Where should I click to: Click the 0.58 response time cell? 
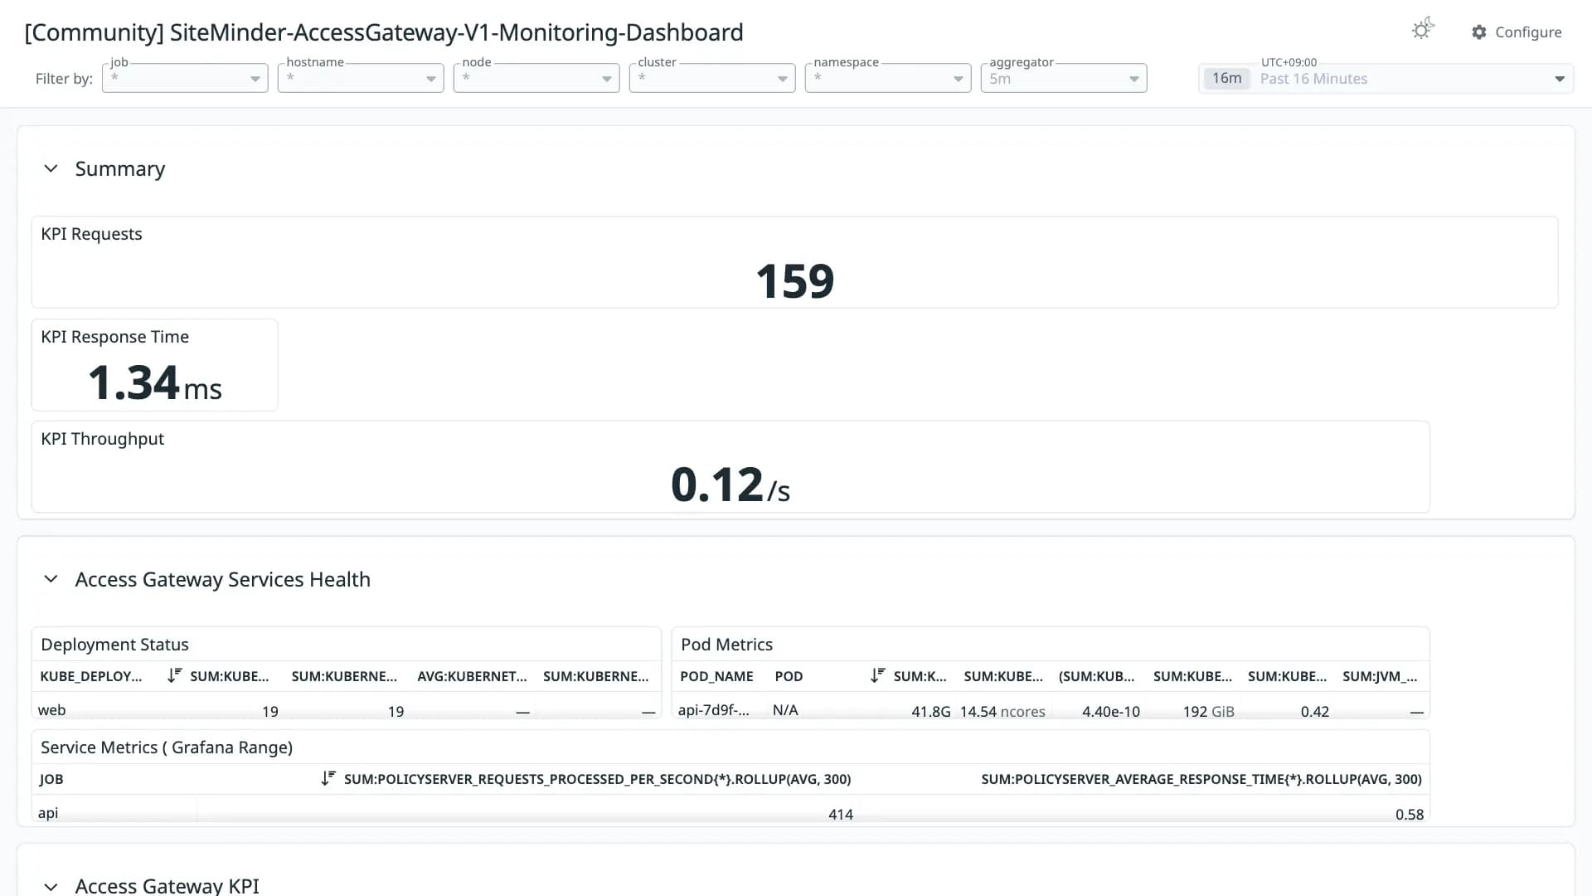pyautogui.click(x=1410, y=815)
